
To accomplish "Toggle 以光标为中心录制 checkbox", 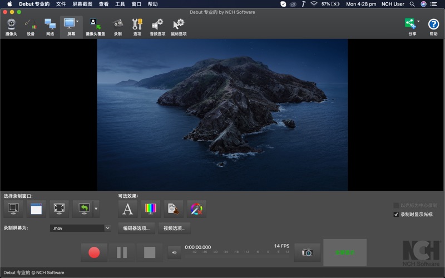I will [x=396, y=205].
